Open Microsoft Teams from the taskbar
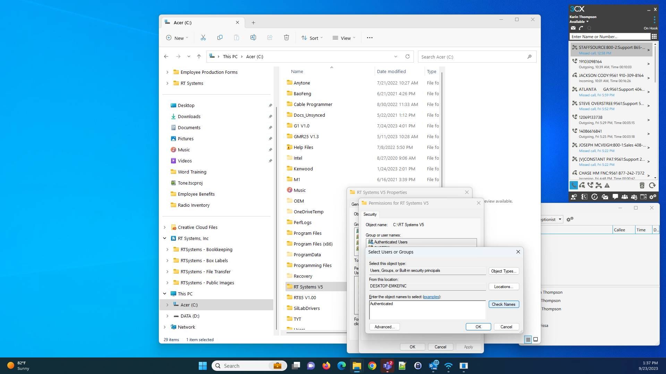666x374 pixels. click(387, 366)
